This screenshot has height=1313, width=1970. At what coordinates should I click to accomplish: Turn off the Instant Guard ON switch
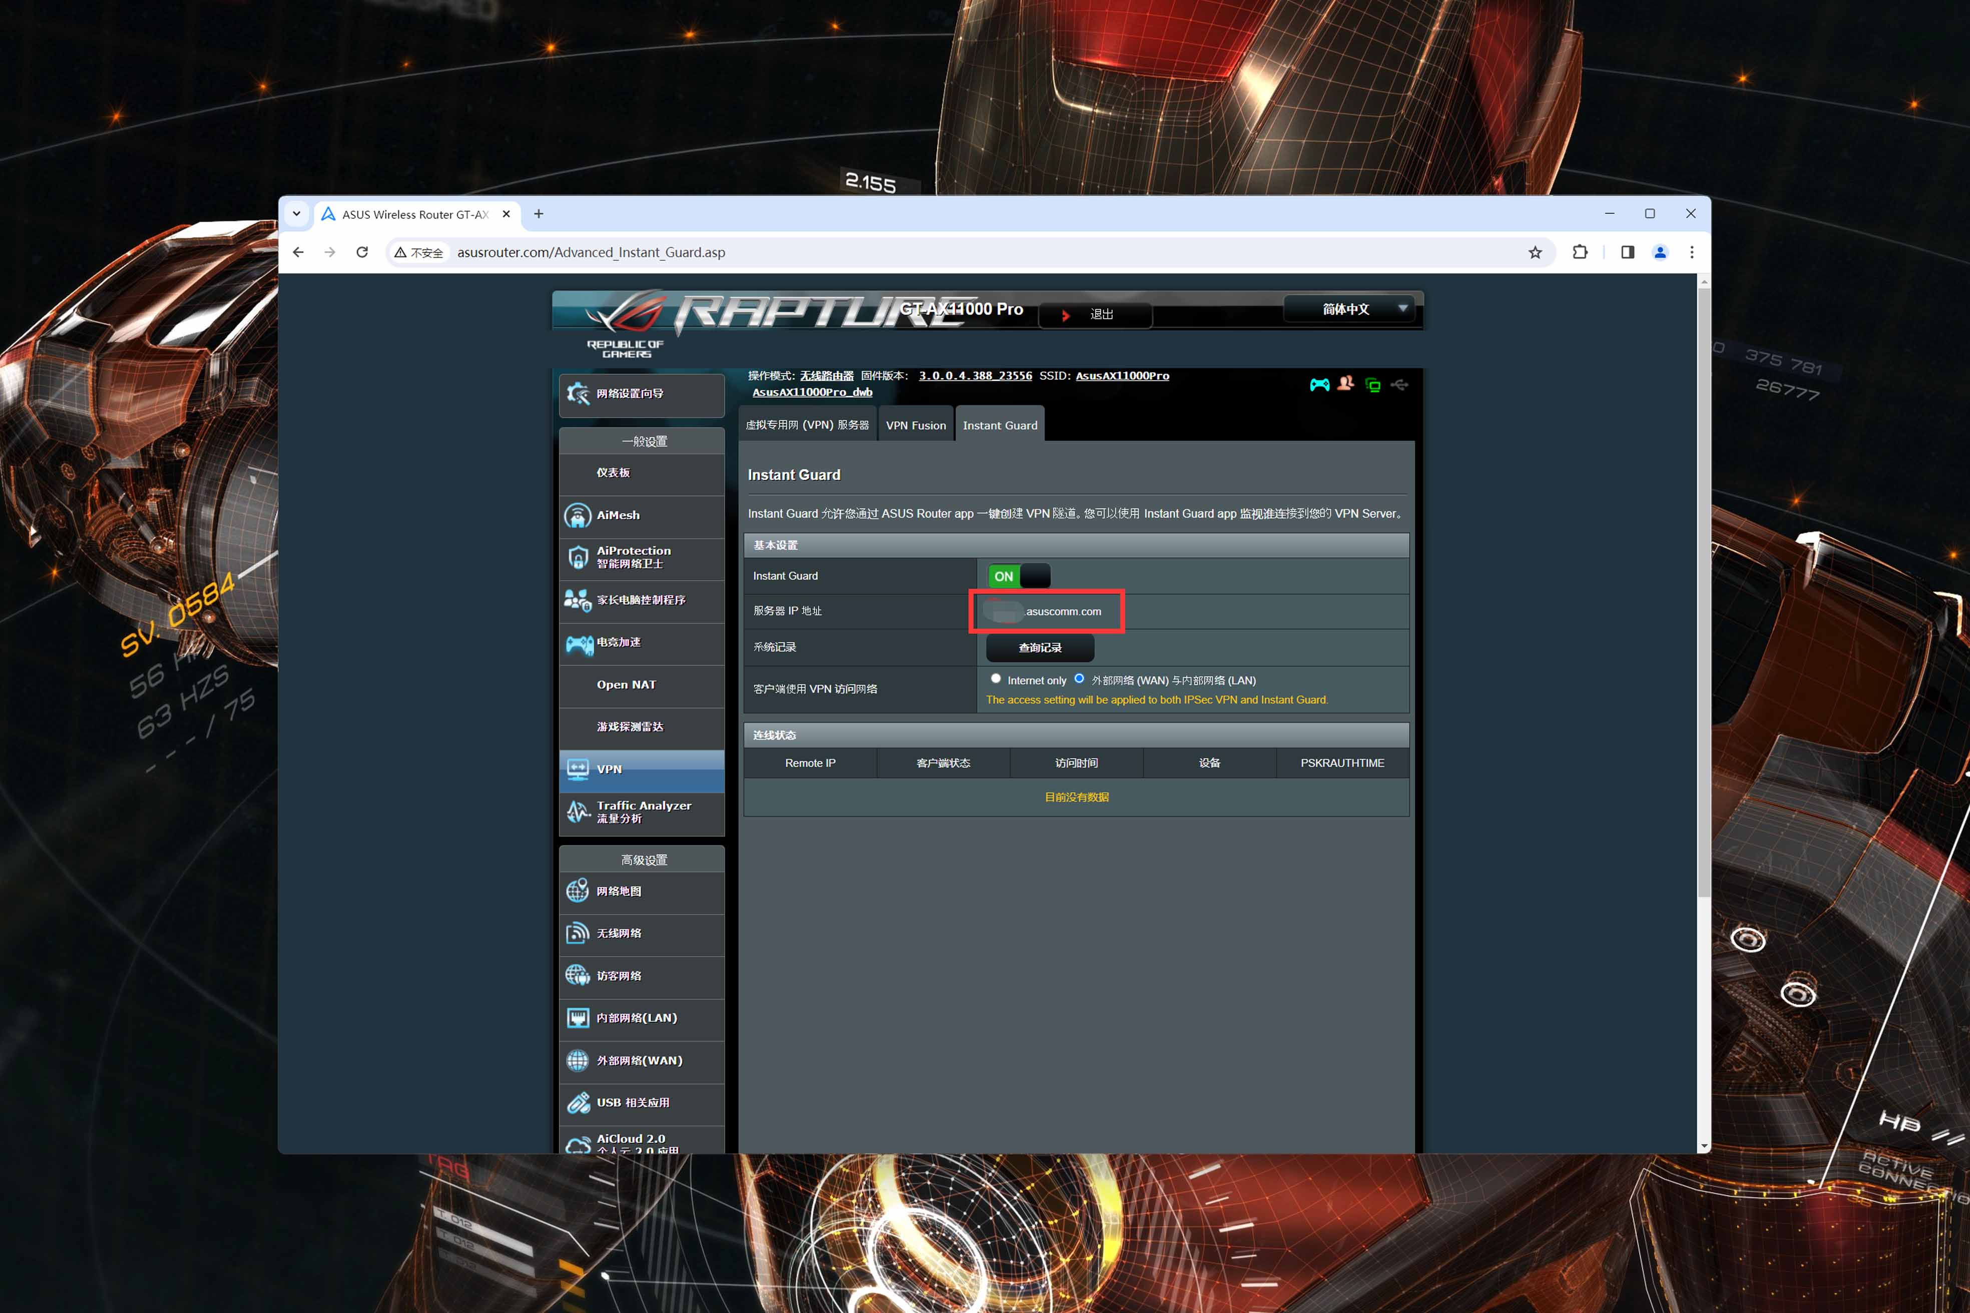(1019, 576)
